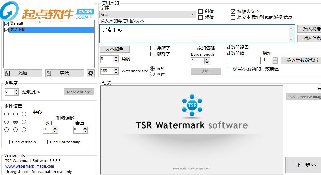Enable Tiled Horizontally checkbox
The height and width of the screenshot is (175, 321).
tap(45, 142)
